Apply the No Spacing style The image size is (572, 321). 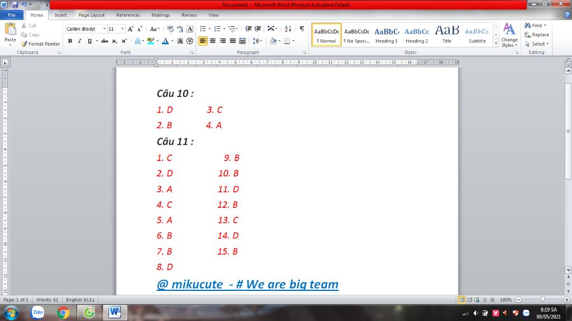click(357, 35)
